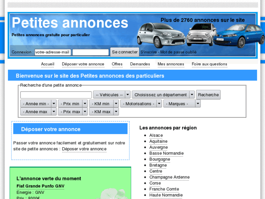Click the Petites annonces site title
This screenshot has width=265, height=199.
click(x=70, y=23)
